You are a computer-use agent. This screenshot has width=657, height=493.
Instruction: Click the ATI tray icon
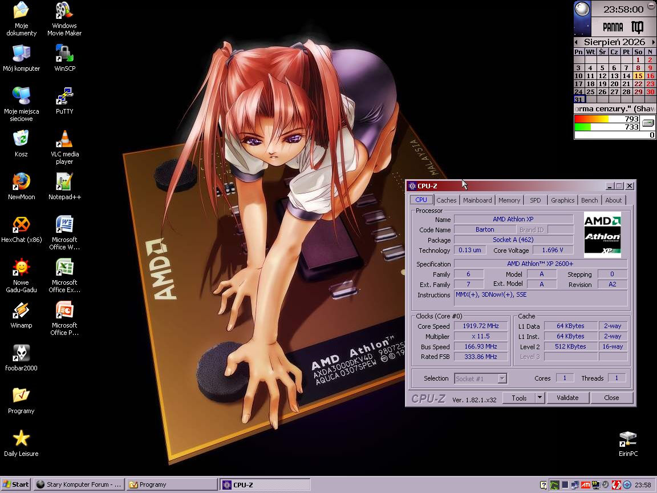tap(585, 485)
